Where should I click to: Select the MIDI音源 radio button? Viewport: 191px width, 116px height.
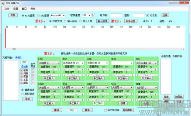pyautogui.click(x=23, y=16)
